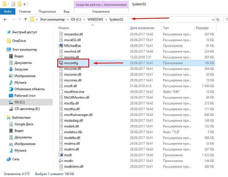The height and width of the screenshot is (177, 228).
Task: Select CD-дисковод (E:) drive
Action: pos(27,109)
